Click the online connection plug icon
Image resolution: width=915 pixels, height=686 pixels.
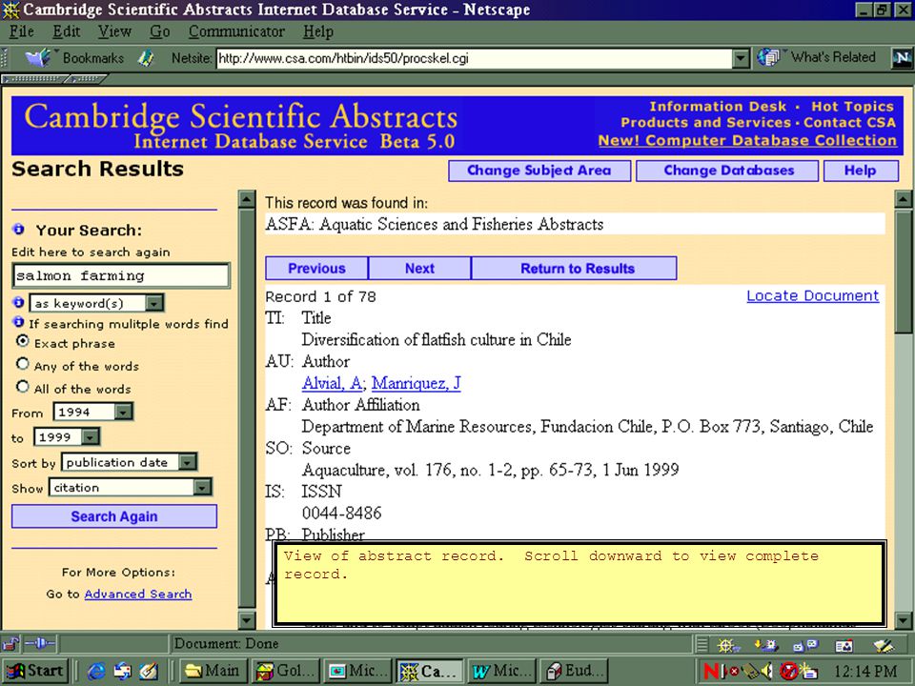[x=40, y=644]
